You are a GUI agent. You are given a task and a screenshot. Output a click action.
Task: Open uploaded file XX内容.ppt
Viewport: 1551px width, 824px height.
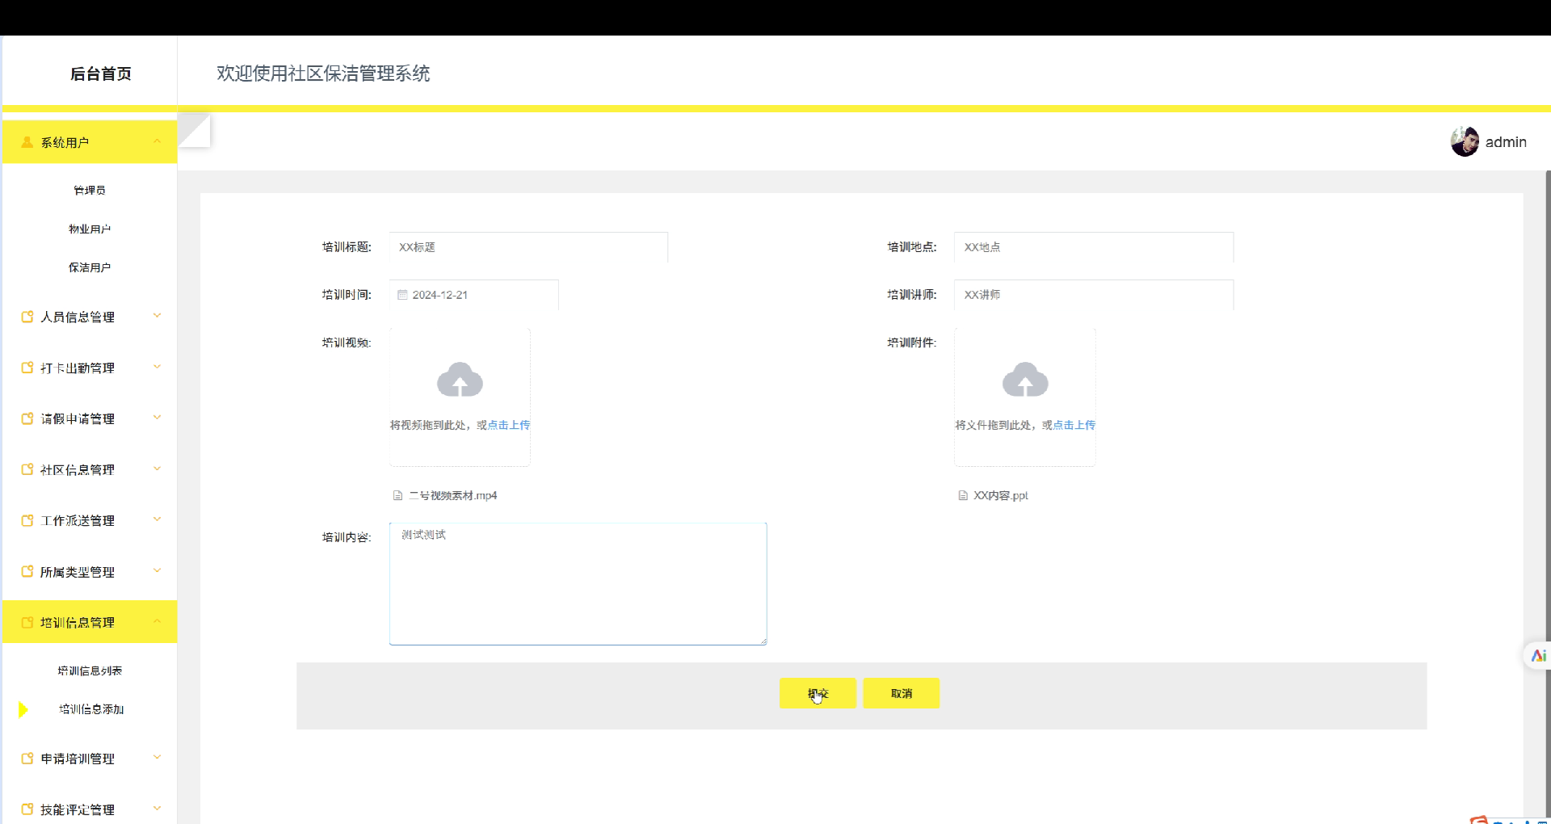[1001, 495]
